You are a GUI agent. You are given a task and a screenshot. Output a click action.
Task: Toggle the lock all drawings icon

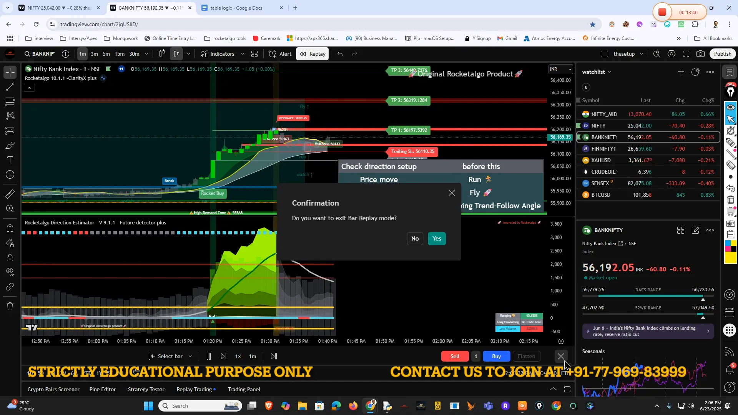tap(10, 257)
